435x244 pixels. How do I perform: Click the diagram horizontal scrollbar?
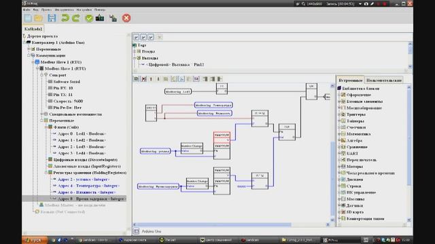tap(213, 224)
